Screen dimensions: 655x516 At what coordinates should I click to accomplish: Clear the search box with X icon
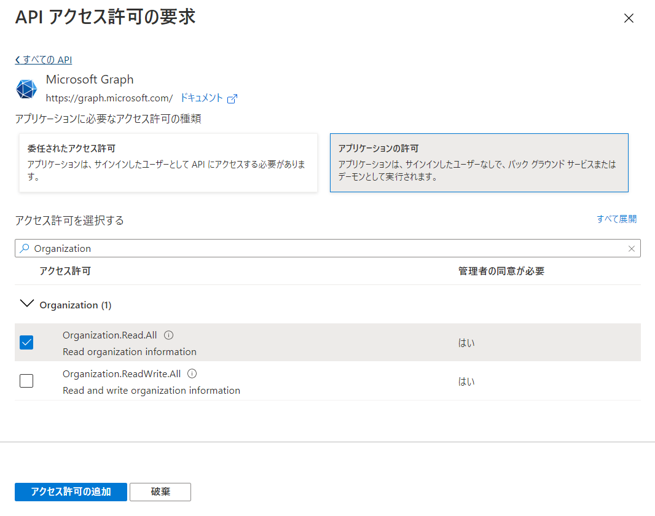632,249
